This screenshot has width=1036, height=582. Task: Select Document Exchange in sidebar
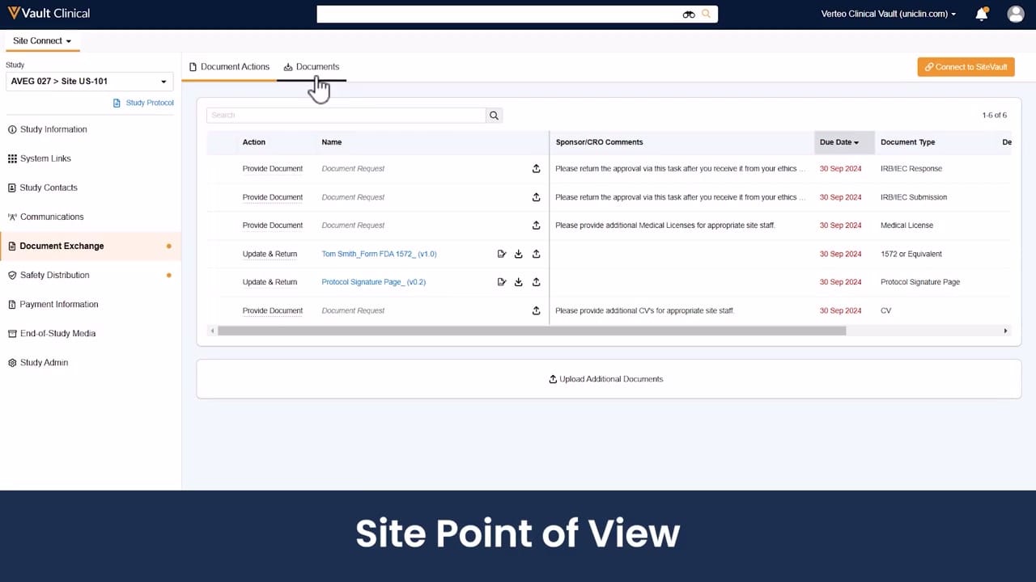tap(91, 246)
